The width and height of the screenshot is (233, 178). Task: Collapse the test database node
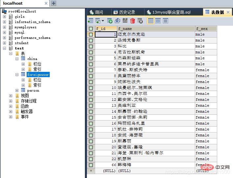(4, 48)
